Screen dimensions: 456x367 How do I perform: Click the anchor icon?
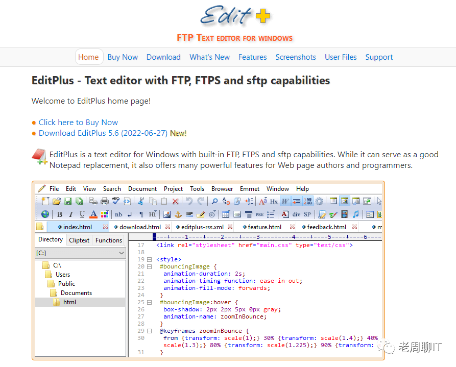pyautogui.click(x=178, y=214)
